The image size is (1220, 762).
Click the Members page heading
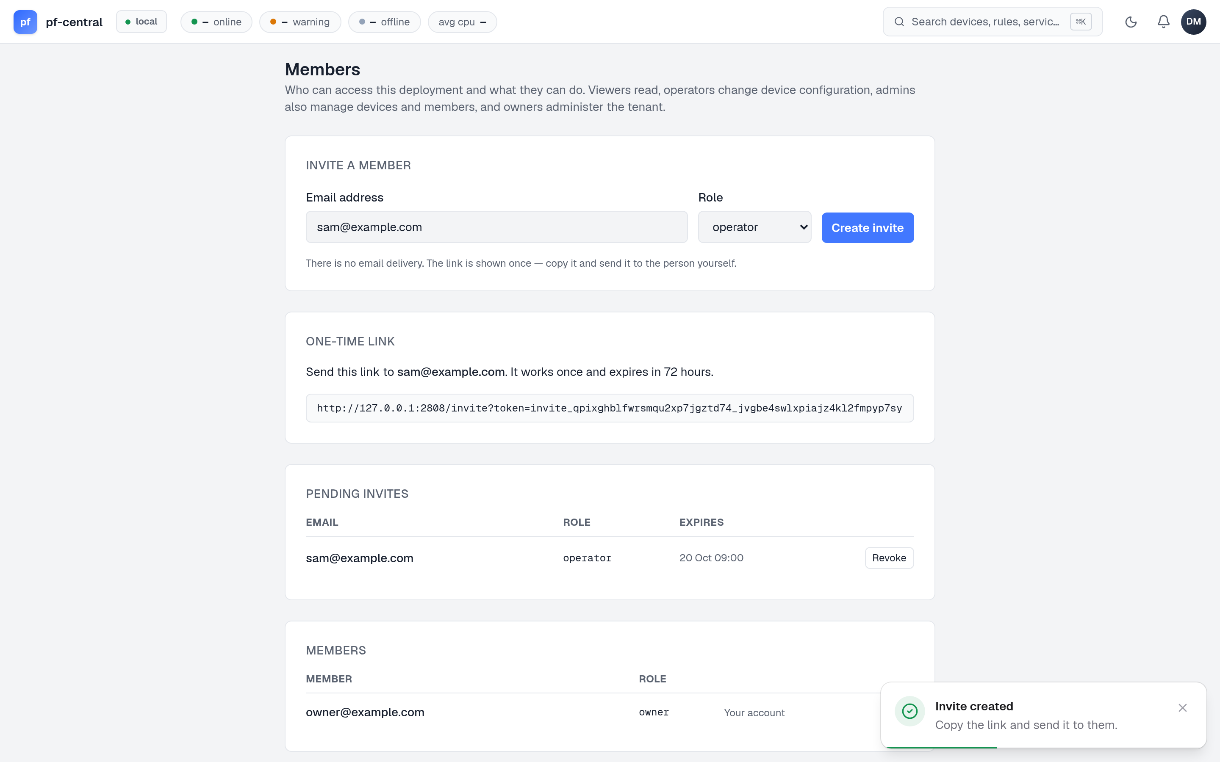click(x=322, y=69)
